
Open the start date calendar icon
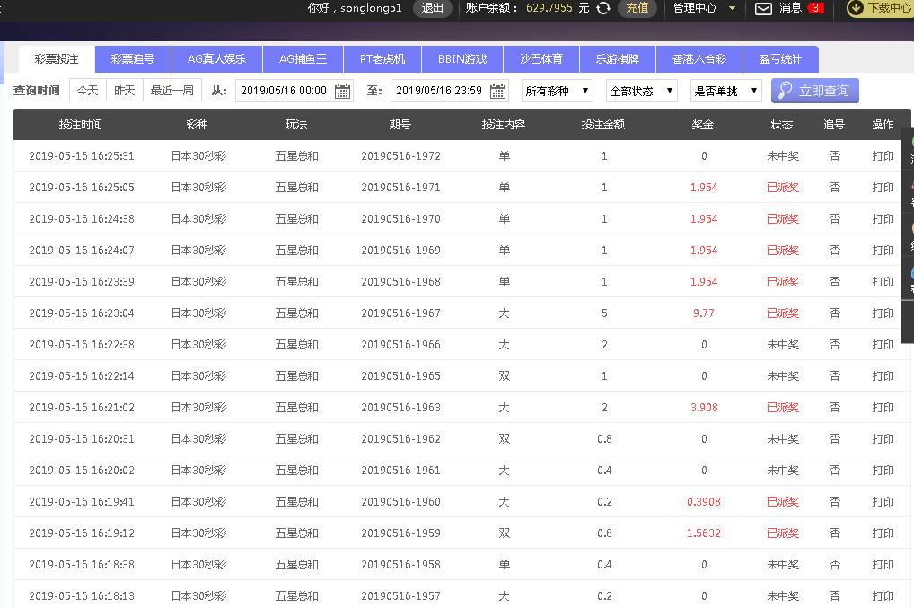click(x=343, y=91)
